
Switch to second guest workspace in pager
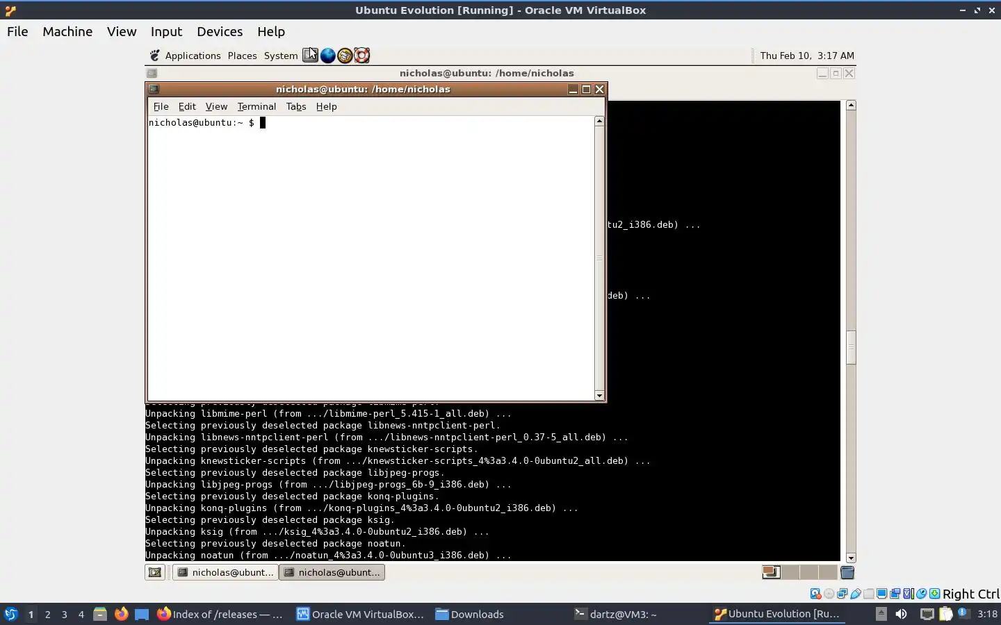[790, 572]
